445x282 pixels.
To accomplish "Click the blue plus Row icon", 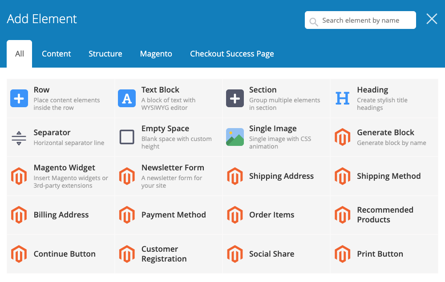I will click(19, 98).
